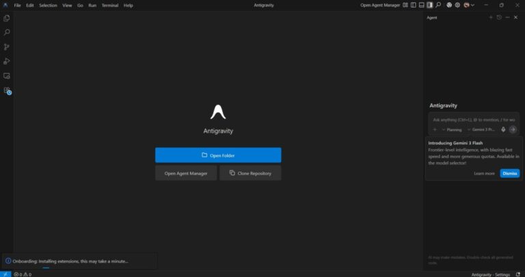Click the customize layout icon in title bar
525x277 pixels.
pyautogui.click(x=405, y=5)
